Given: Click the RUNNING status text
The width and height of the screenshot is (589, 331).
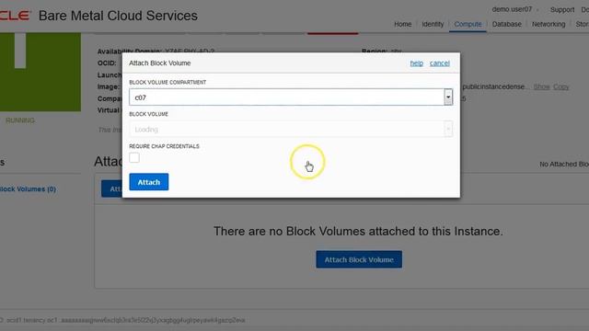Looking at the screenshot, I should [20, 120].
